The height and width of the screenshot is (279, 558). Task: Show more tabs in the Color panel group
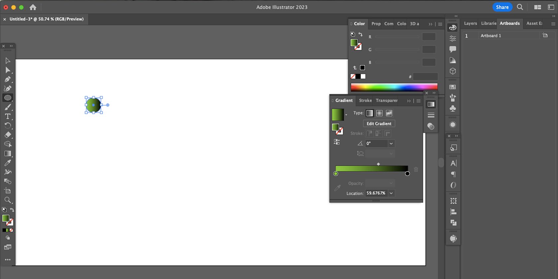click(x=430, y=24)
